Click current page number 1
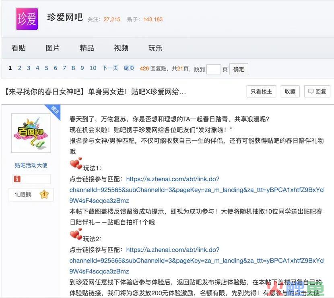The height and width of the screenshot is (298, 334). 10,68
